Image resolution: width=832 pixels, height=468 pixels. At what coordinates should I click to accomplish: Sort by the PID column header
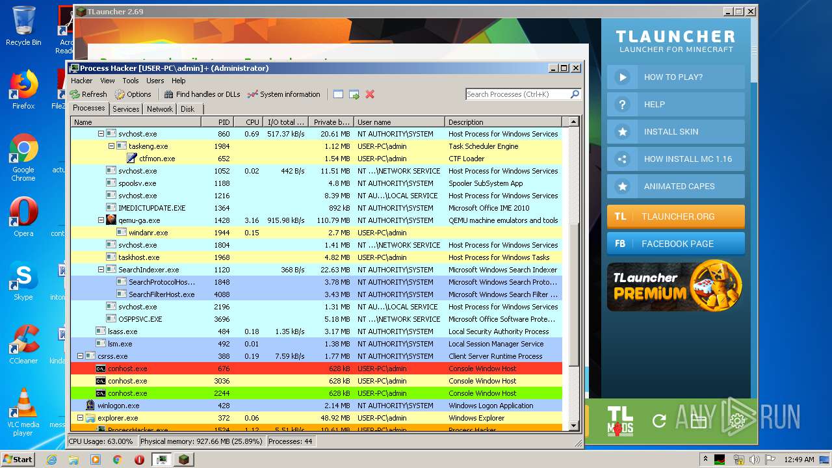pos(217,122)
